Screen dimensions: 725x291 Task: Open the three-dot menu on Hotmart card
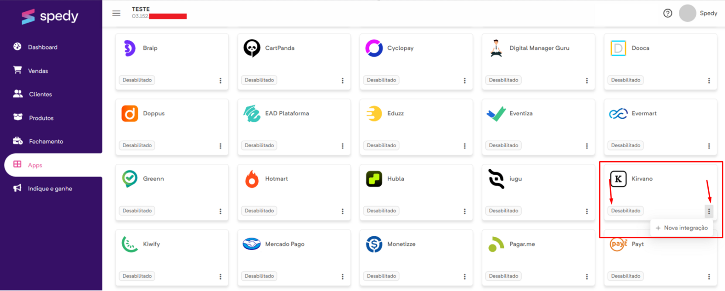pos(343,211)
